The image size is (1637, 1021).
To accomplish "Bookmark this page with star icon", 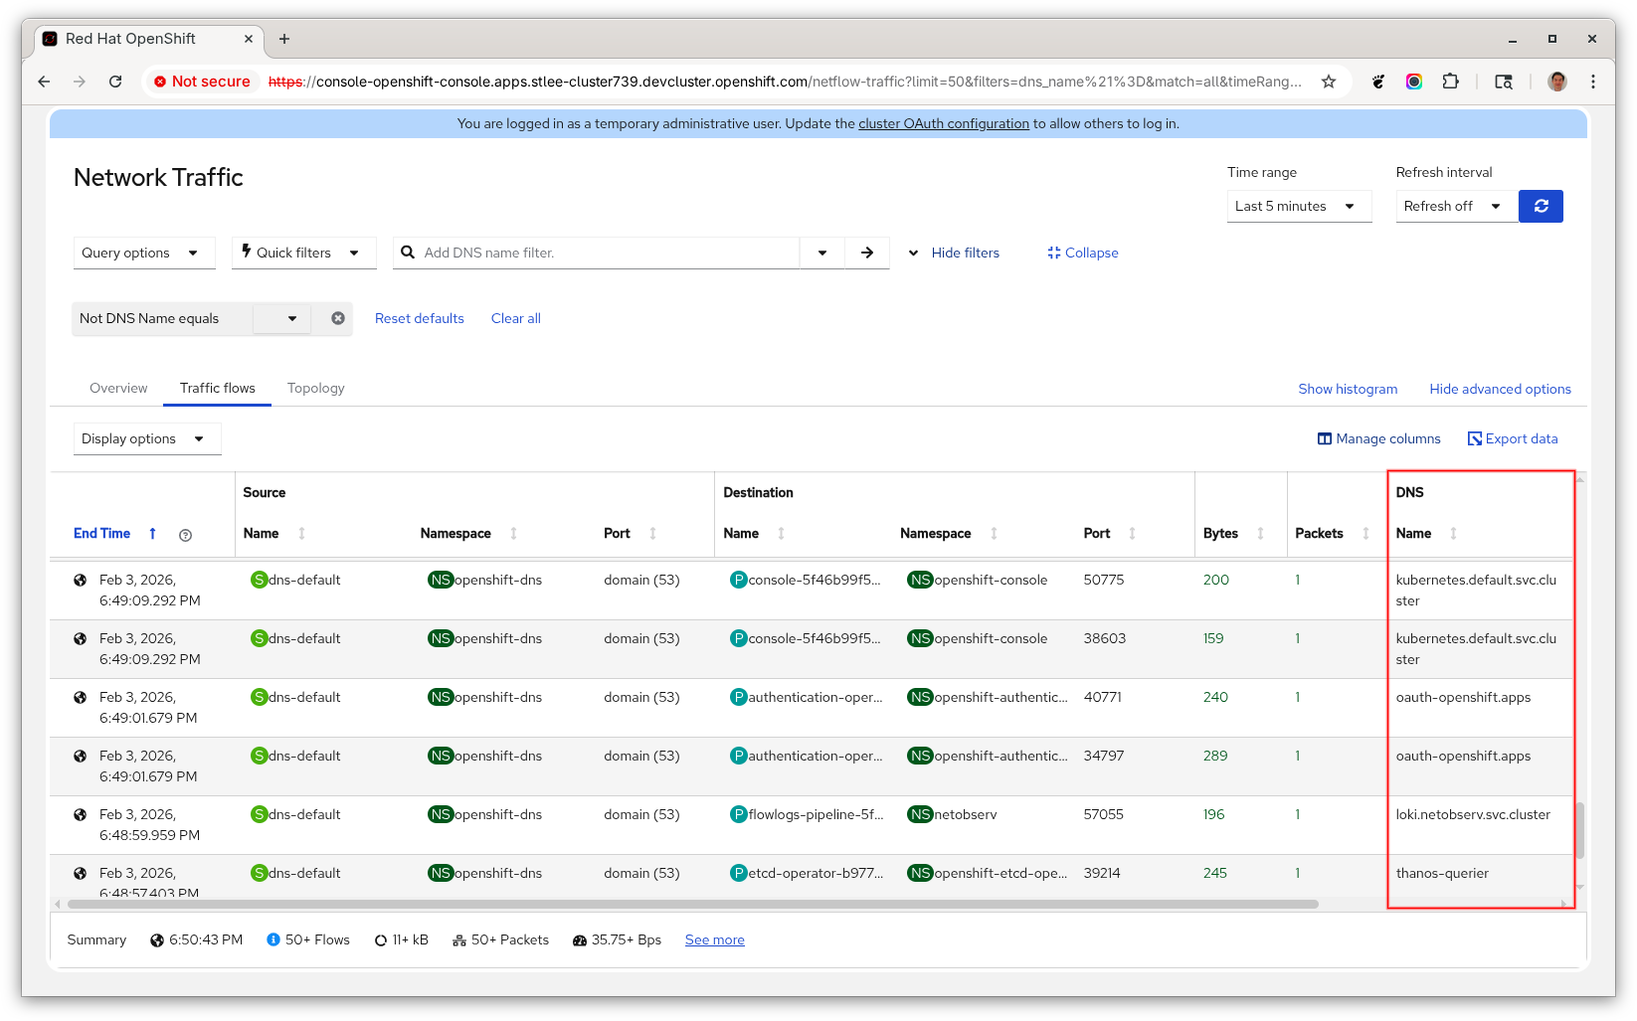I will 1329,82.
